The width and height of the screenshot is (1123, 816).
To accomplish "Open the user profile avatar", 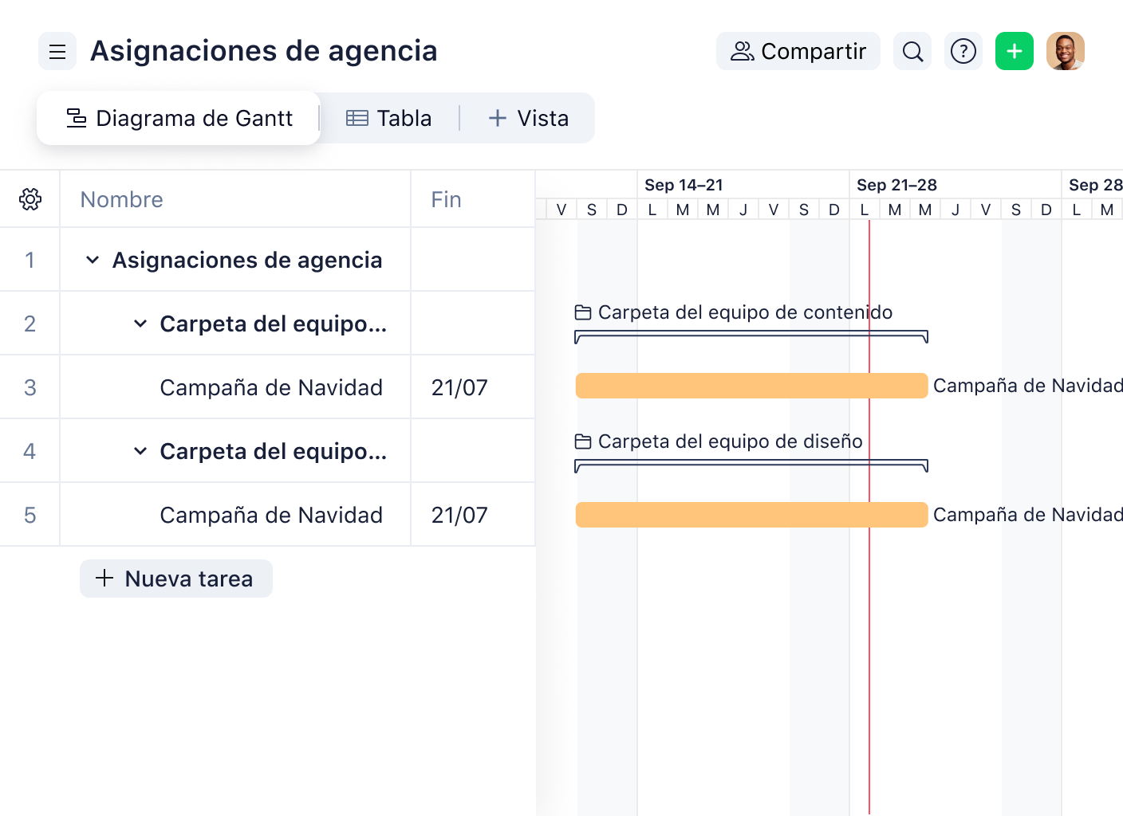I will pyautogui.click(x=1066, y=51).
